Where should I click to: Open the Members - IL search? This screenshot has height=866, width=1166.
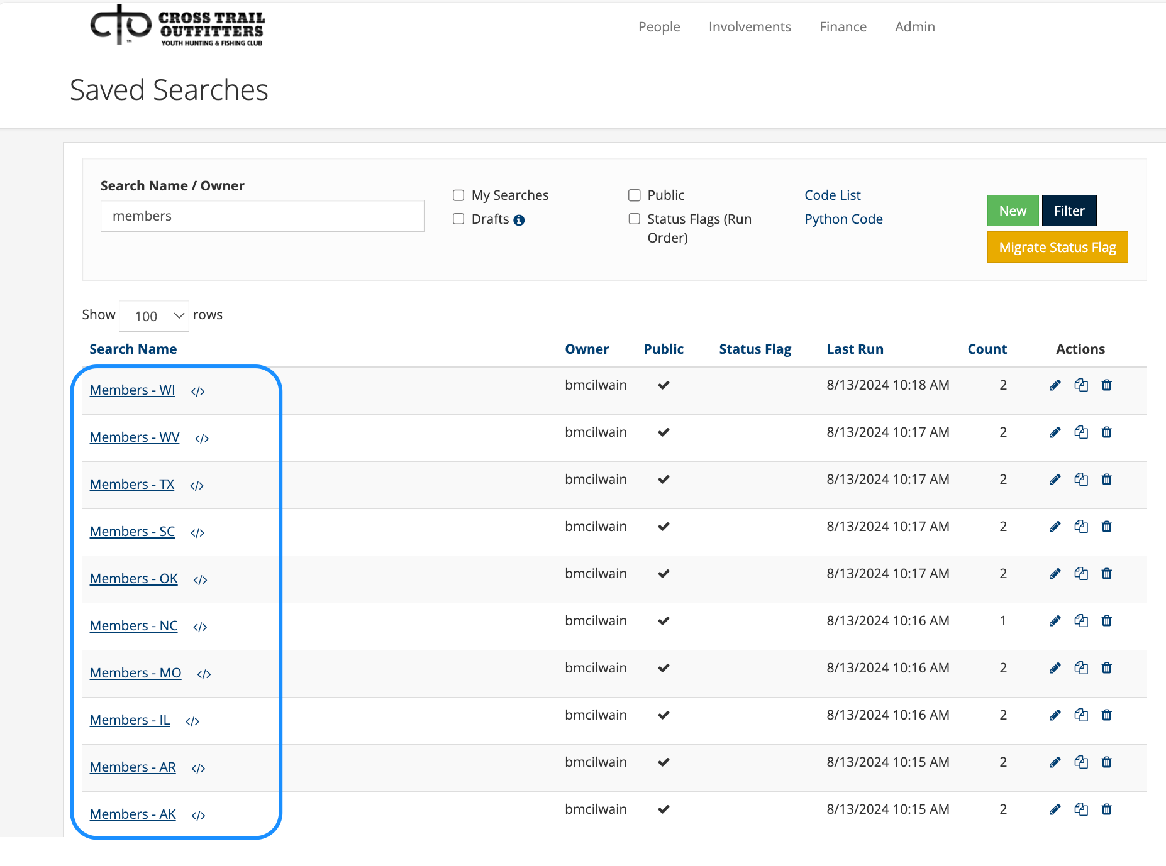pos(130,720)
